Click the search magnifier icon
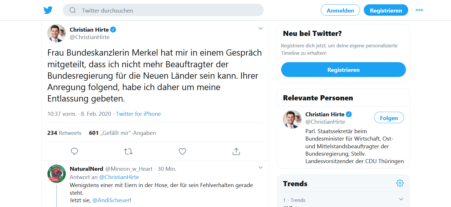The image size is (451, 207). (x=73, y=10)
